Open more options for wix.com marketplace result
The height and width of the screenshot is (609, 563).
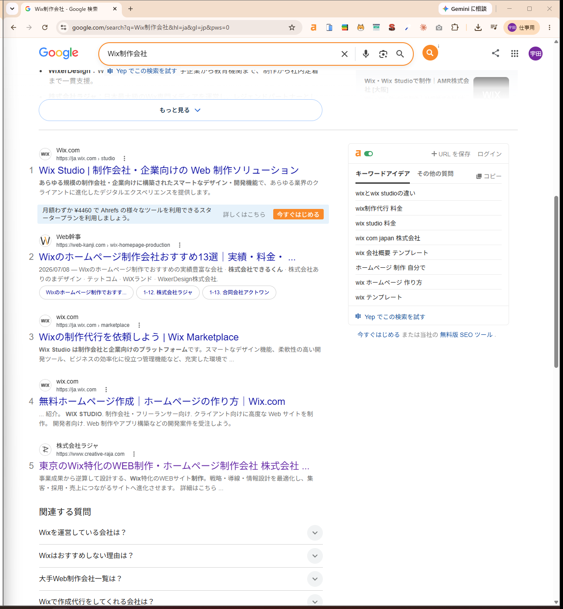pos(139,325)
